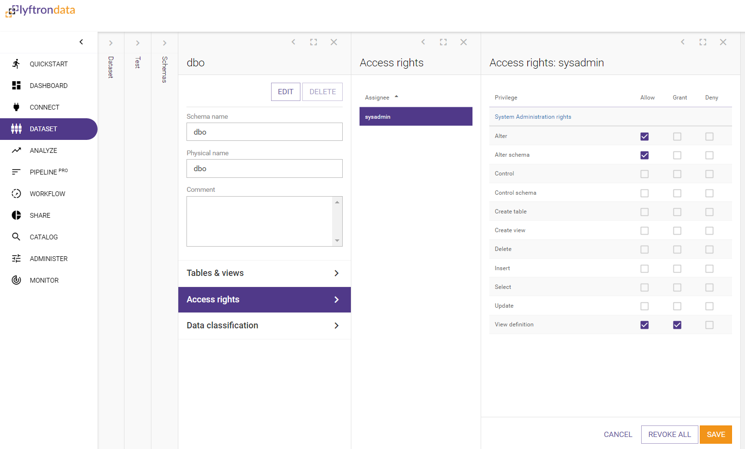745x449 pixels.
Task: Maximize the dbo panel
Action: tap(313, 42)
